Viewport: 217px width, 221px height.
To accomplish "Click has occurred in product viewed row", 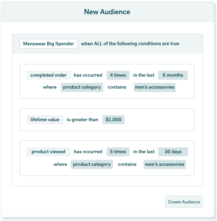I will [x=88, y=152].
